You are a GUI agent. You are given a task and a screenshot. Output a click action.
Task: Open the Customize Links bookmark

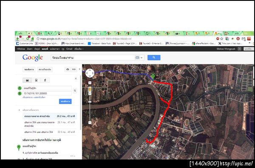point(25,43)
